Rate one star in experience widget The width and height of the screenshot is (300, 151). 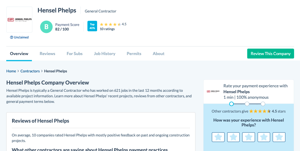pos(218,137)
